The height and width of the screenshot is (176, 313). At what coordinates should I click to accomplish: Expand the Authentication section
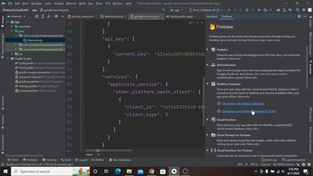pyautogui.click(x=207, y=65)
